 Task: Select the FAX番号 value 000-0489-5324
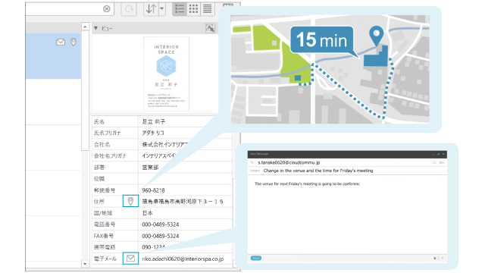pos(160,236)
